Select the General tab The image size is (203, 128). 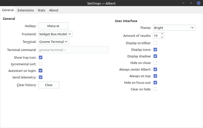coord(8,10)
